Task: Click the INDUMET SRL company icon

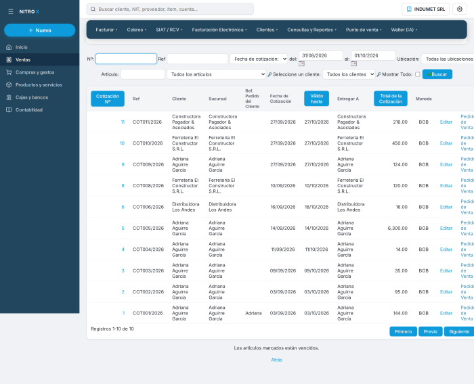Action: tap(409, 9)
